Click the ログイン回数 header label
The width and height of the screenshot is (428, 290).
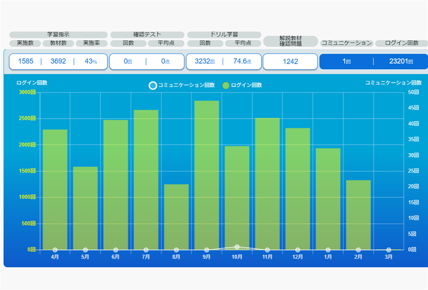click(x=401, y=43)
